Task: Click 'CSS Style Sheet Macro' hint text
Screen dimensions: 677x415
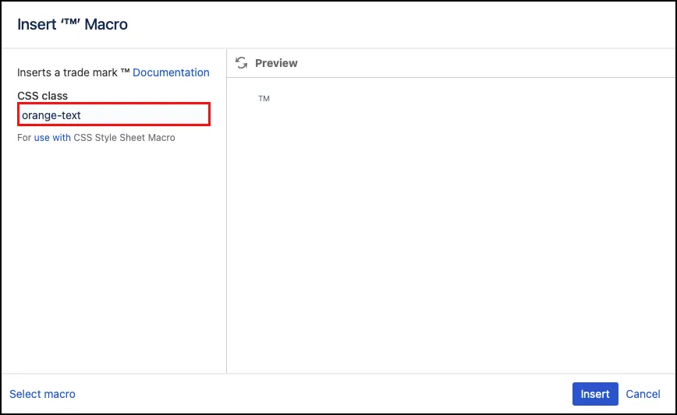Action: pyautogui.click(x=124, y=138)
